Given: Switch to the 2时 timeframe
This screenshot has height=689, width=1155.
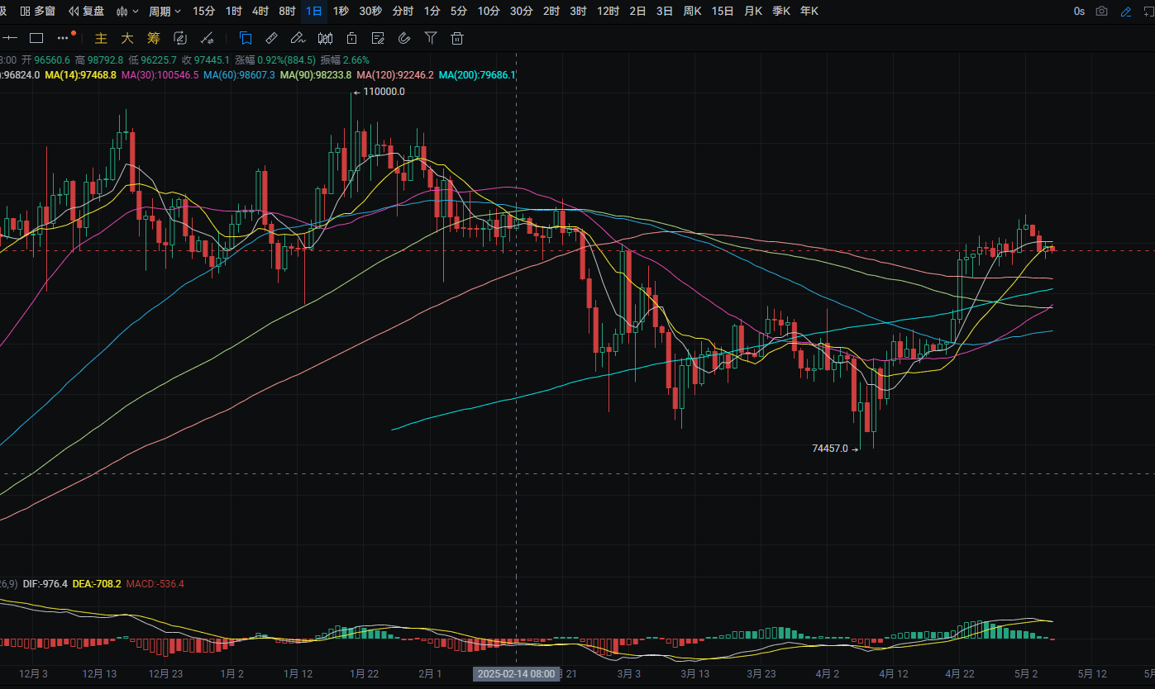Looking at the screenshot, I should click(x=551, y=11).
